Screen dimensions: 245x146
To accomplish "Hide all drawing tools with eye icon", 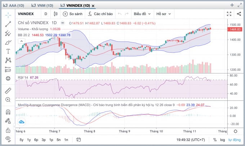I will 8,139.
